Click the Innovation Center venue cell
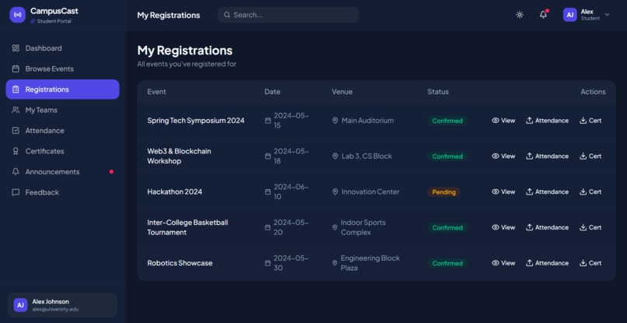This screenshot has height=323, width=627. point(366,191)
